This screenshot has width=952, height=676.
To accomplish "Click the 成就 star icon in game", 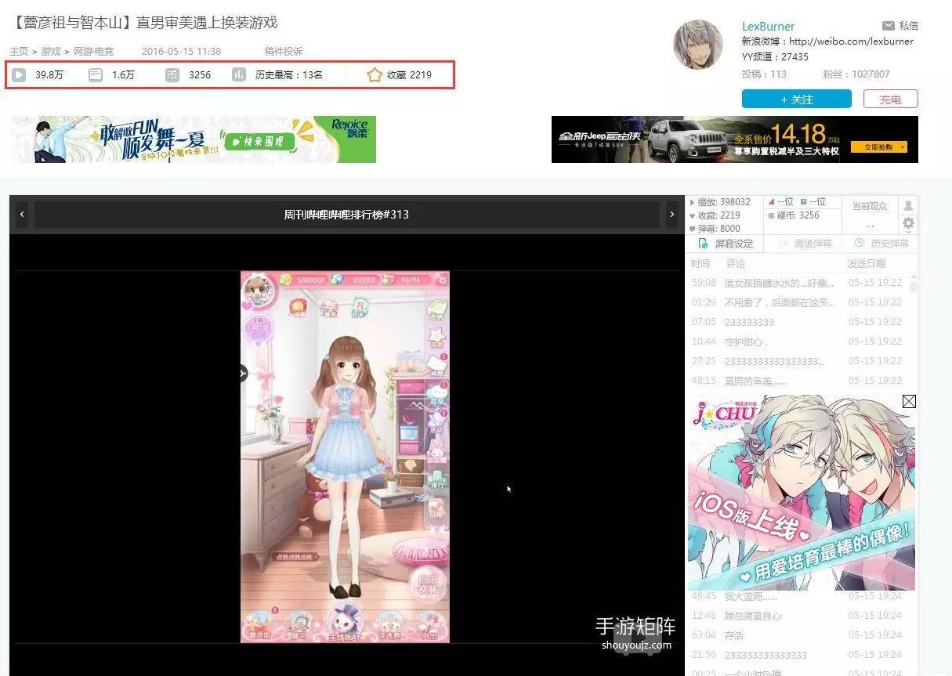I will 436,337.
